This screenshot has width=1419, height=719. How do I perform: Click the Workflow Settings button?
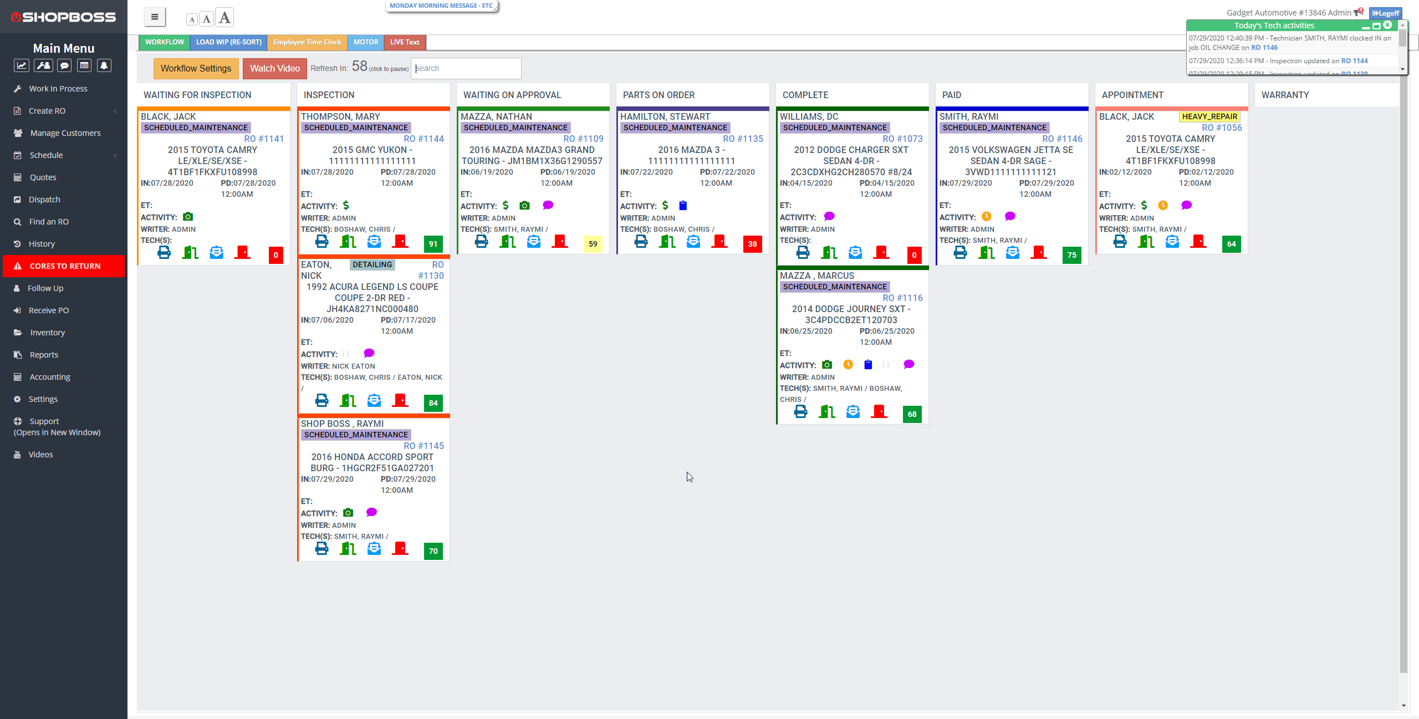(x=196, y=69)
